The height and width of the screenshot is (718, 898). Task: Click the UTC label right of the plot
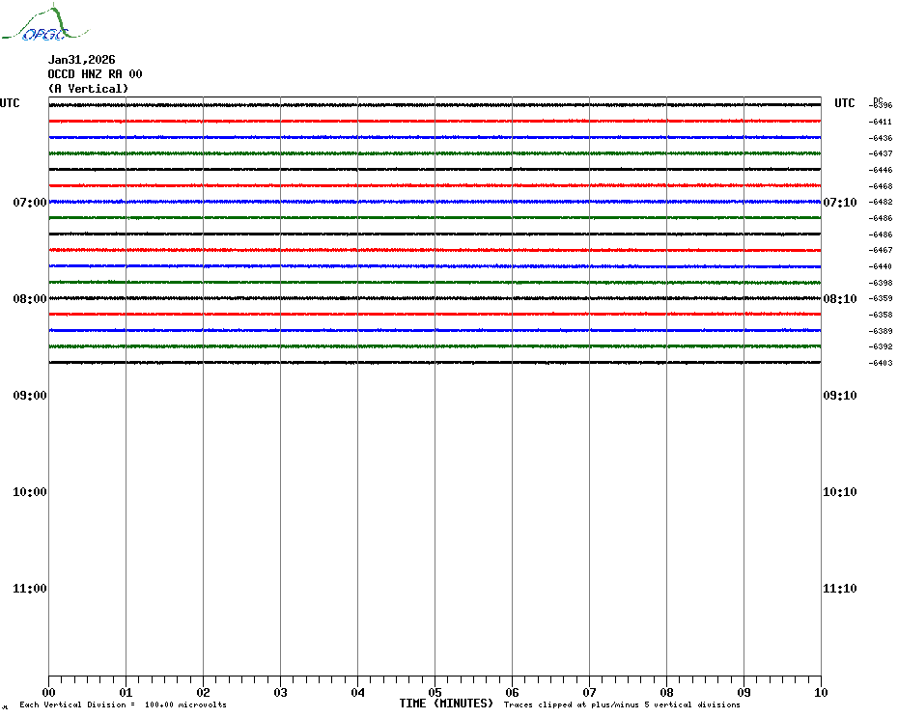(844, 103)
